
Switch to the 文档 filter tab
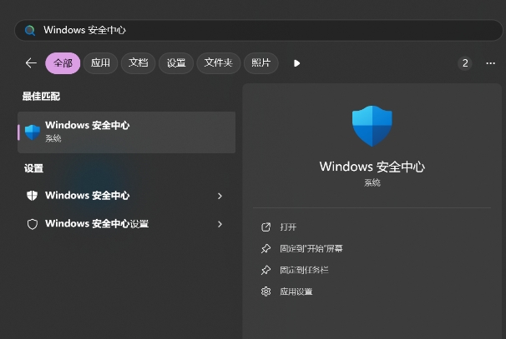click(x=139, y=63)
